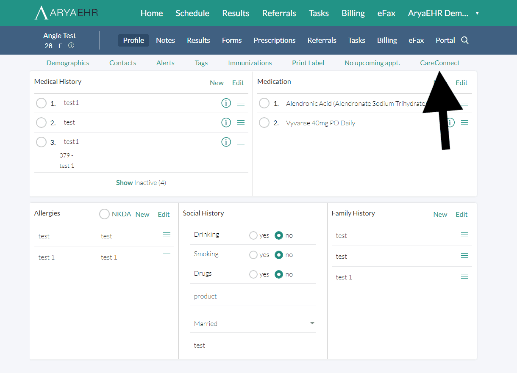Click the AryaEHR logo
517x373 pixels.
coord(66,13)
